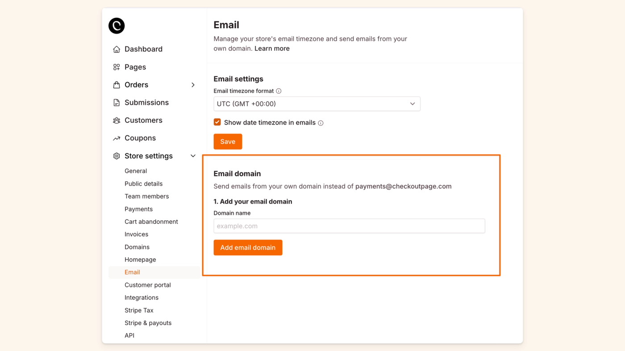Click the example.com domain name input field

pyautogui.click(x=349, y=226)
